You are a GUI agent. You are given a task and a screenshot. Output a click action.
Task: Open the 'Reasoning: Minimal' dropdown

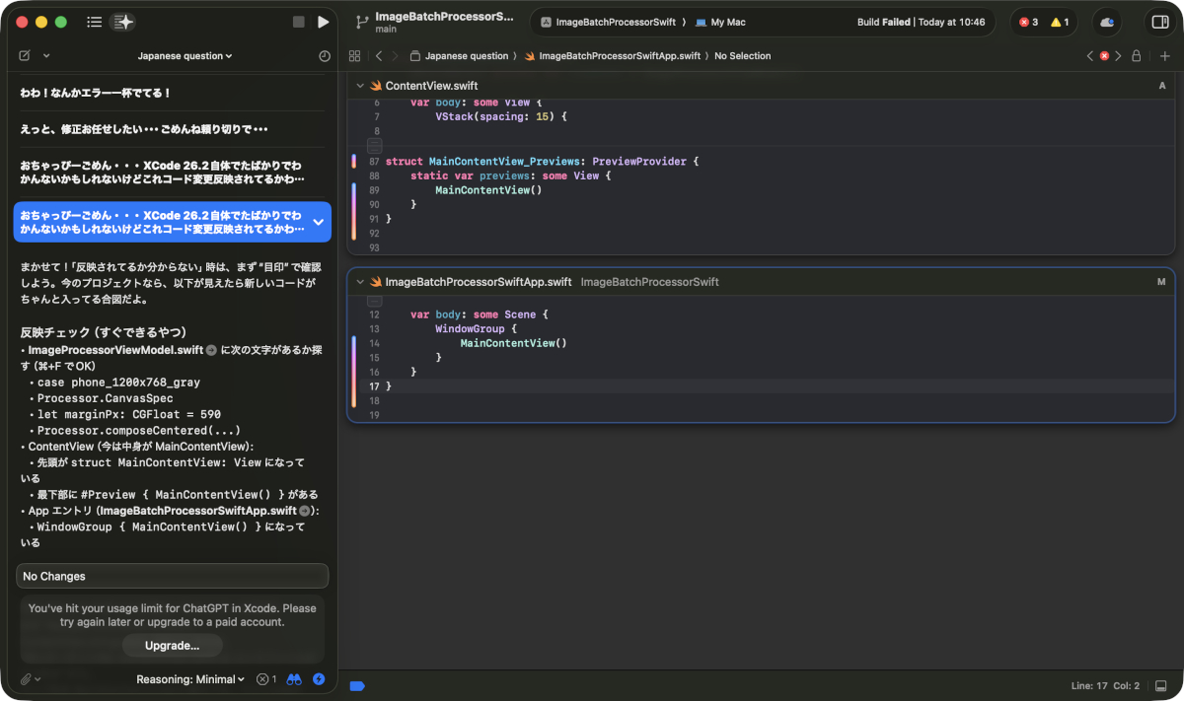click(190, 678)
